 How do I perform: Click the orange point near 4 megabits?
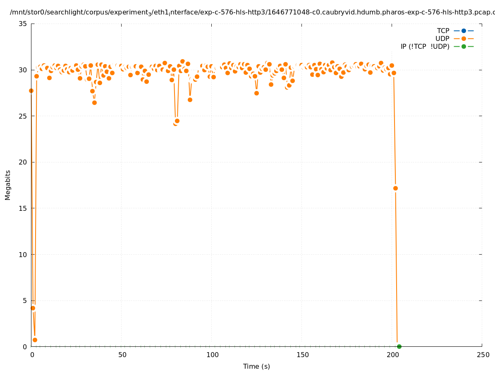(33, 308)
